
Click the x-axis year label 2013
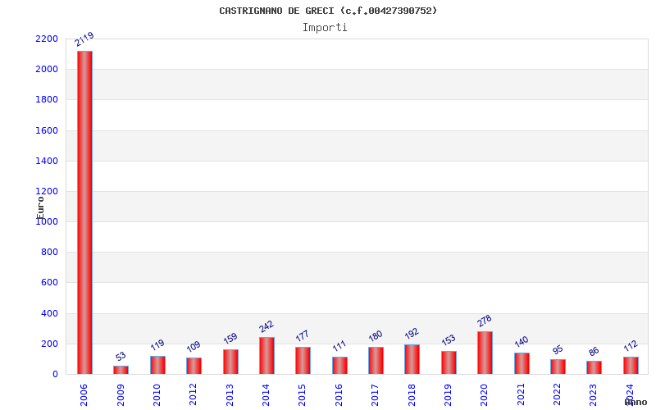tap(230, 395)
